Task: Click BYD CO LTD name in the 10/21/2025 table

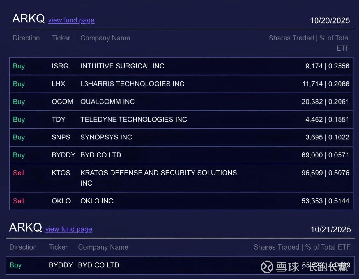Action: coord(98,265)
